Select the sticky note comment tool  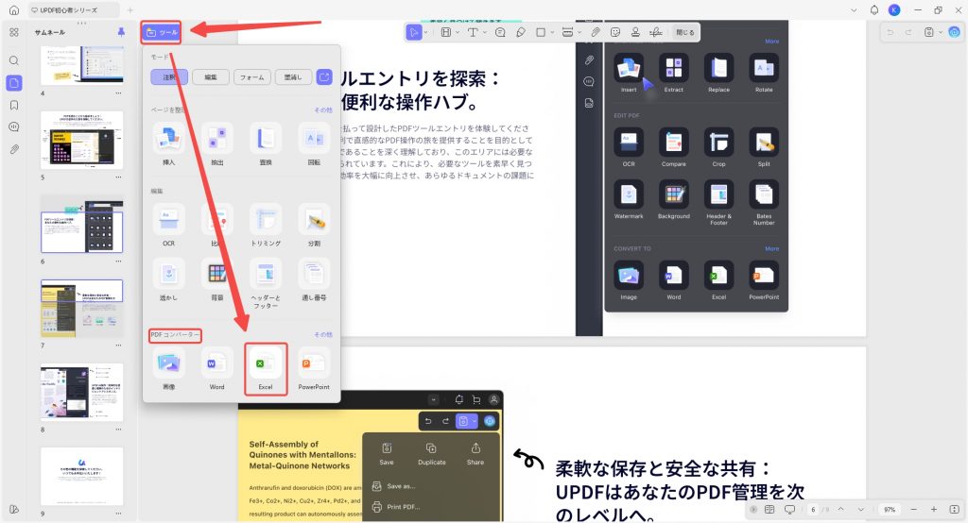500,32
